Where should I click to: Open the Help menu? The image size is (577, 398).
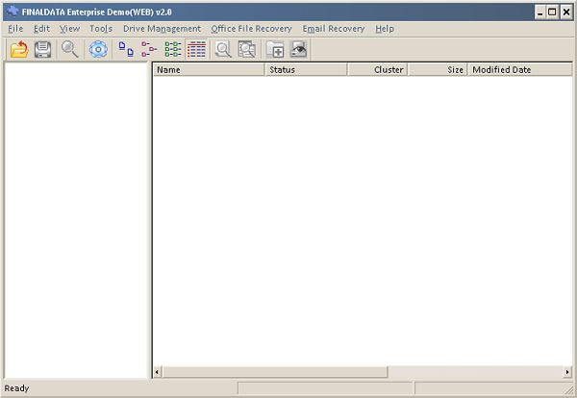point(385,29)
